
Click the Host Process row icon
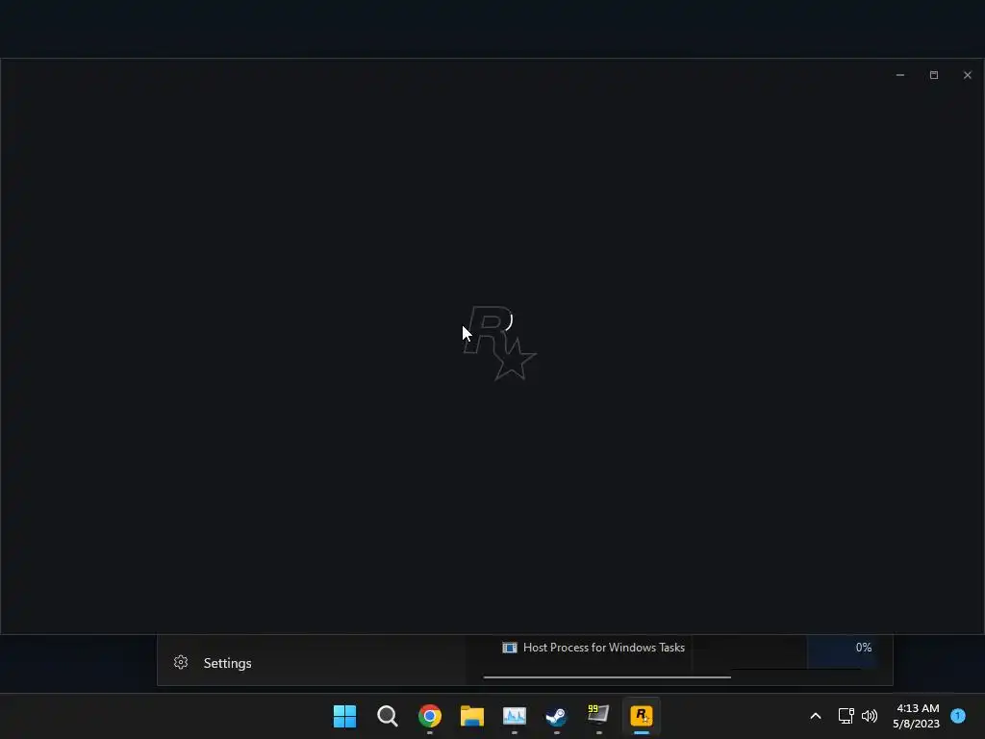(510, 648)
